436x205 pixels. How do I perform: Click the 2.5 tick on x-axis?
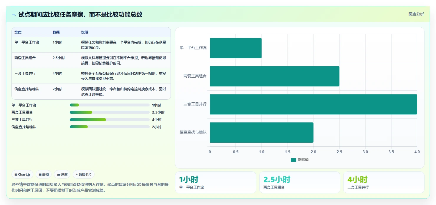339,152
